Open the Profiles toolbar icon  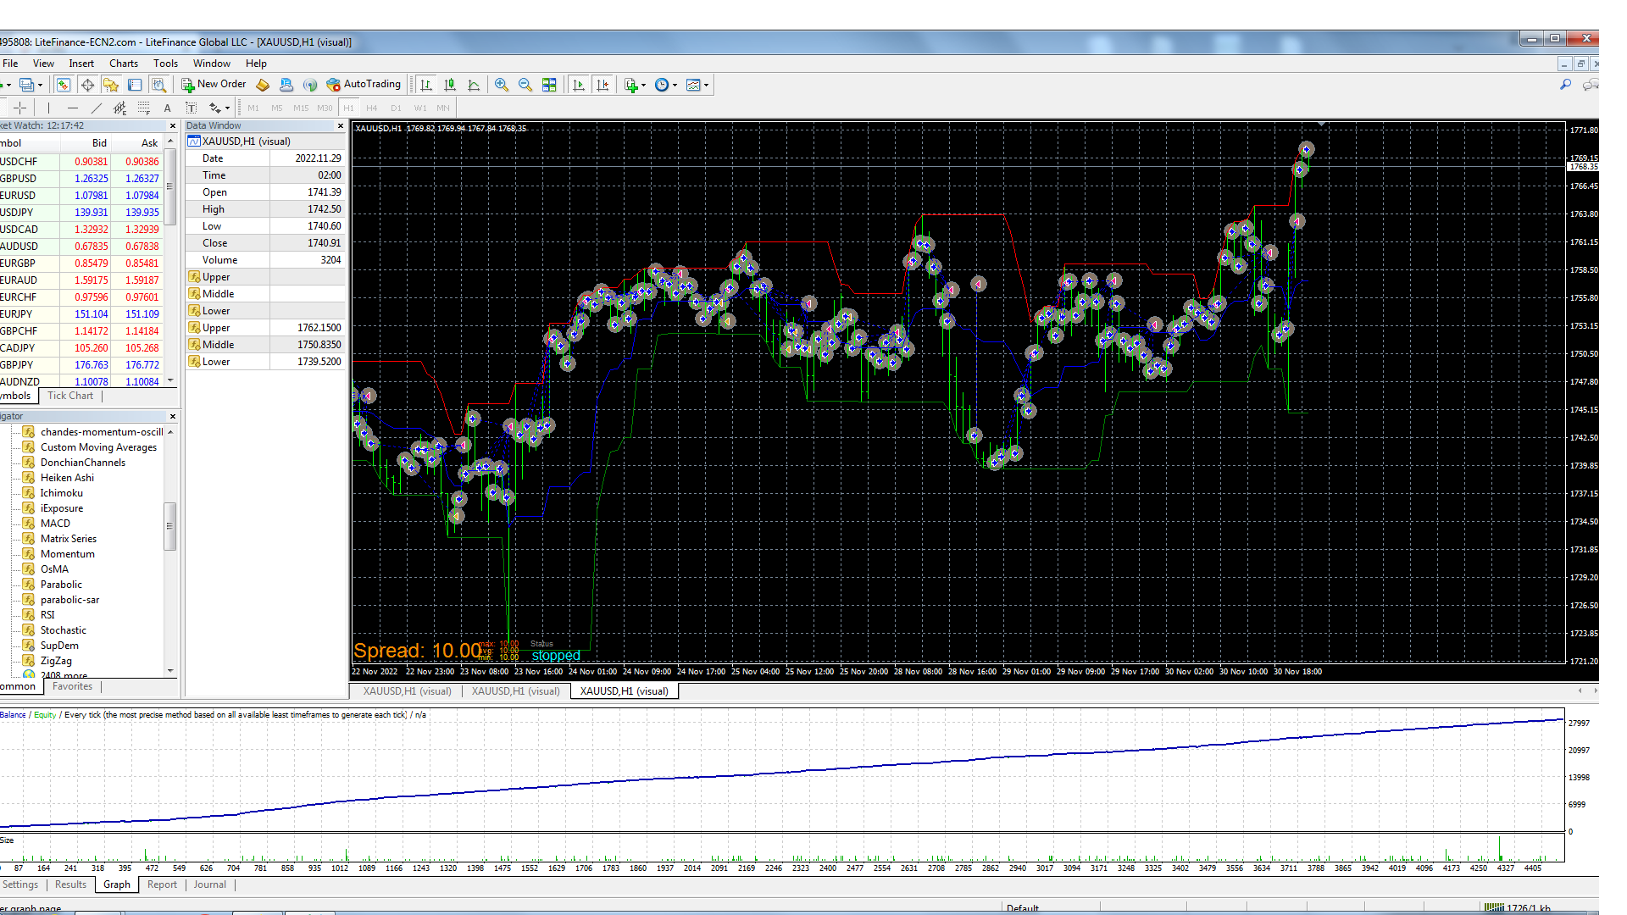[x=26, y=85]
